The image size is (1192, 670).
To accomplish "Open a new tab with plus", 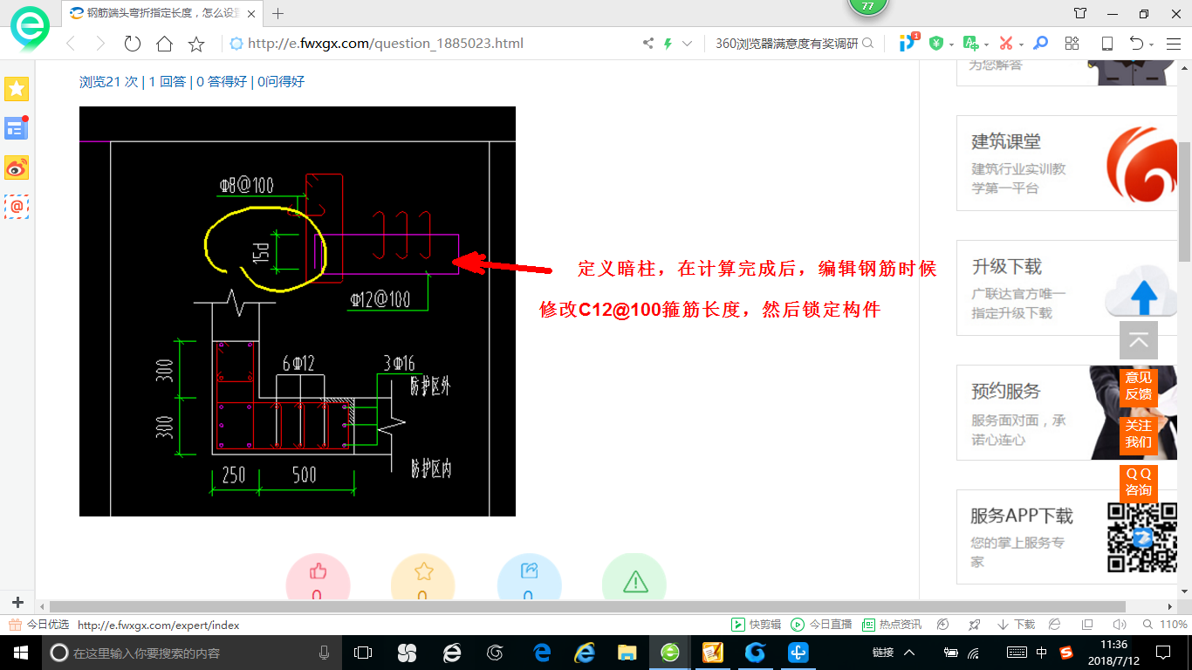I will click(x=278, y=13).
